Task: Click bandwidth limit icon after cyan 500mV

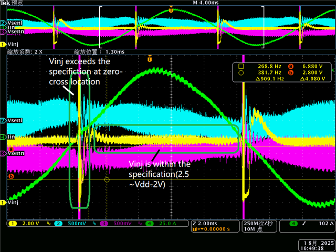Action: 94,224
